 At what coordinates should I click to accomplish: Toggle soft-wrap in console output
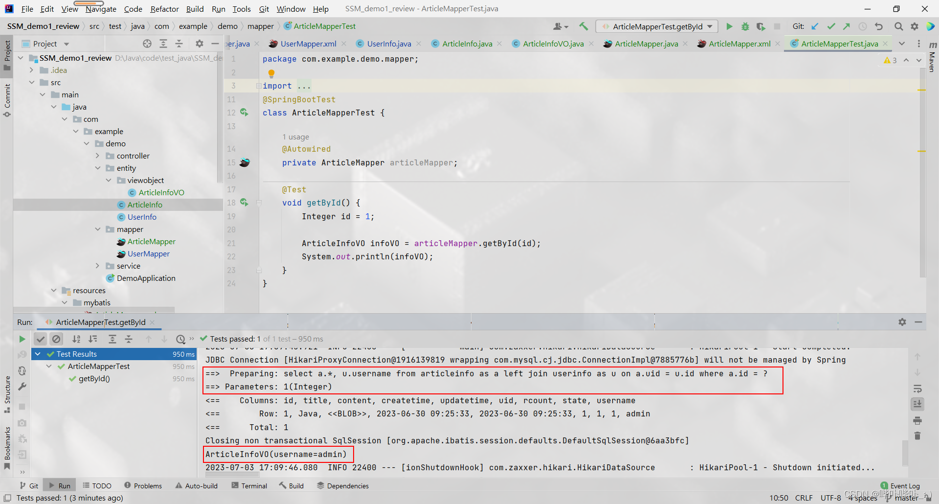pos(917,389)
